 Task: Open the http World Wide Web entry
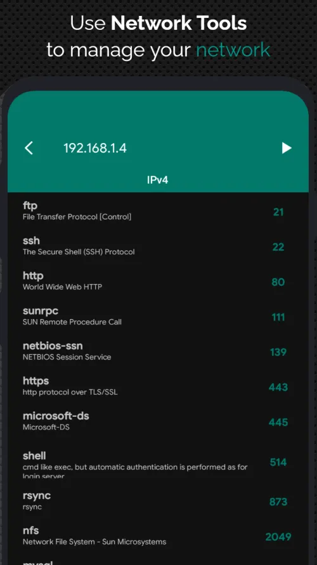[158, 281]
